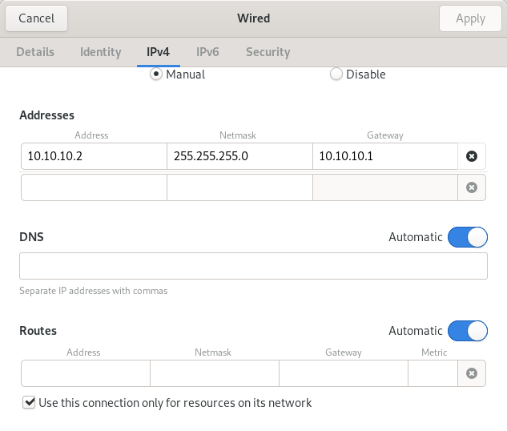Toggle the DNS Automatic switch
507x431 pixels.
click(x=468, y=237)
